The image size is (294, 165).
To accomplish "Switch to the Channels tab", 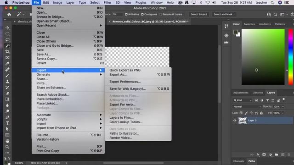I will pos(239,161).
